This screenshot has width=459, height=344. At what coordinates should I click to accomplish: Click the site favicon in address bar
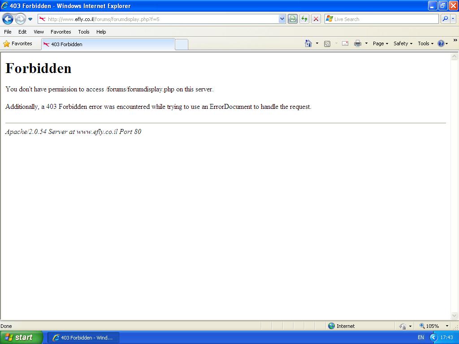coord(42,19)
